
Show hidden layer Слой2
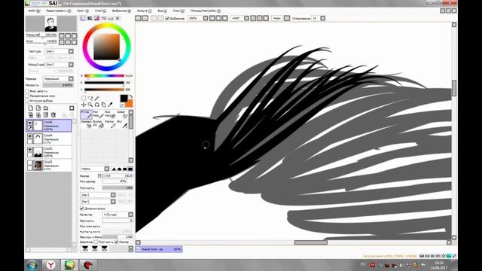pos(30,163)
